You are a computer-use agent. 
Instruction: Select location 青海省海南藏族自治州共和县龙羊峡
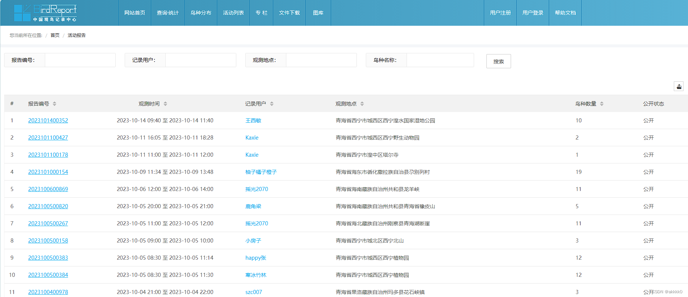coord(377,189)
